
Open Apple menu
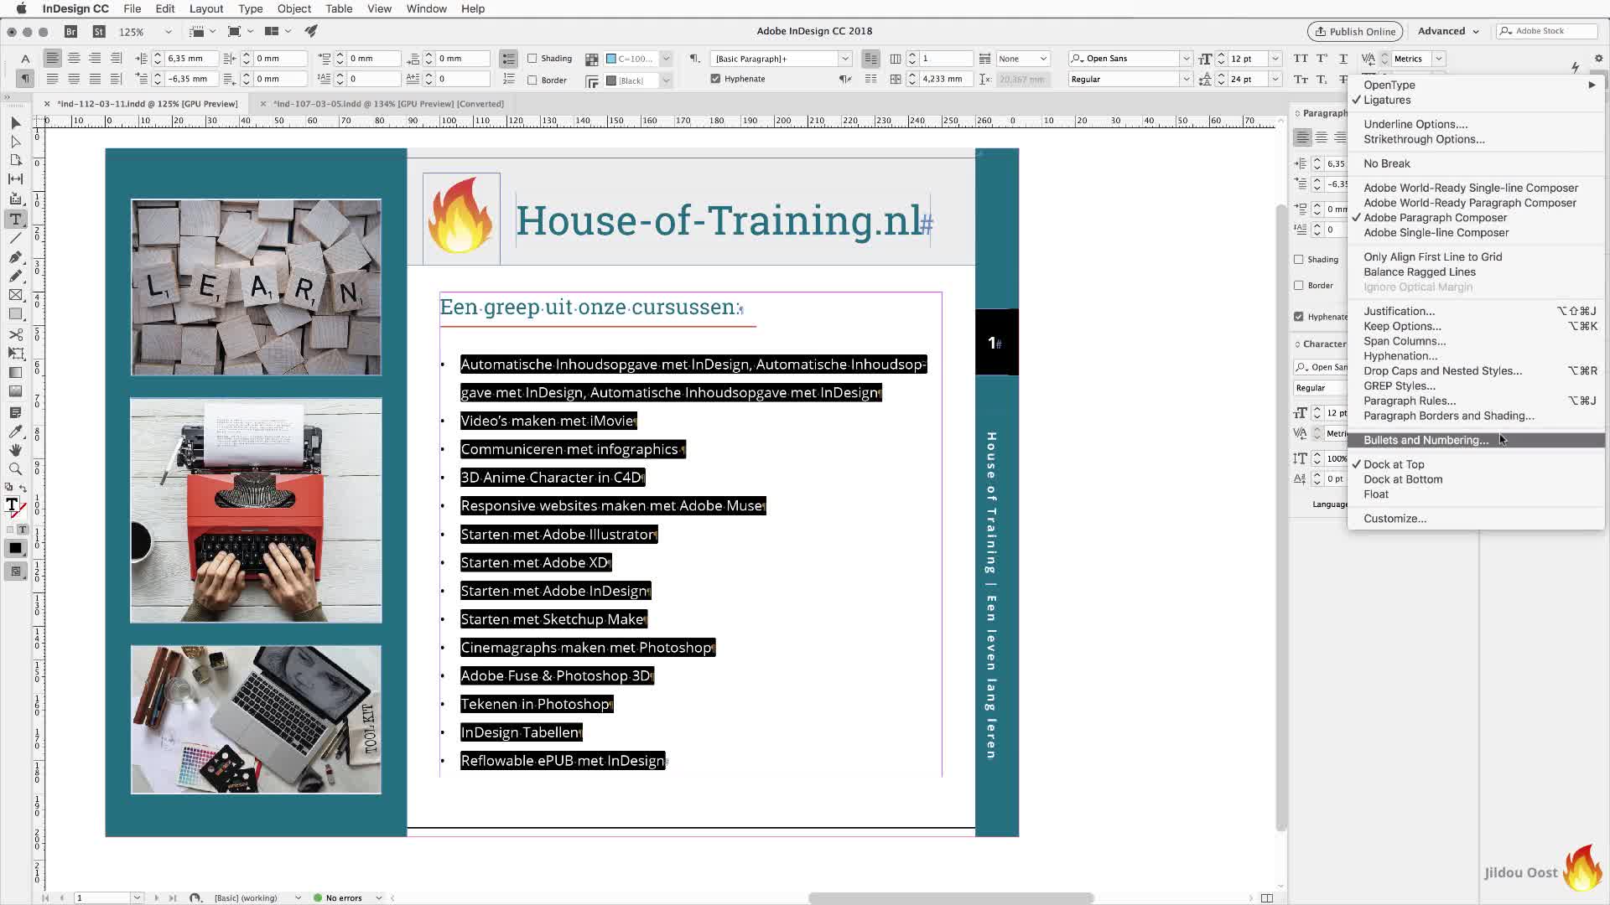[x=22, y=8]
